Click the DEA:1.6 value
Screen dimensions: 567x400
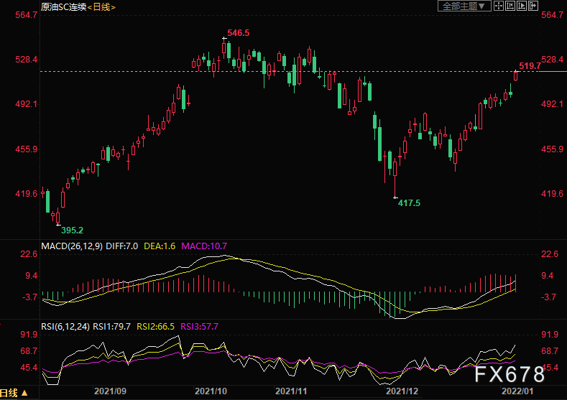[x=160, y=246]
